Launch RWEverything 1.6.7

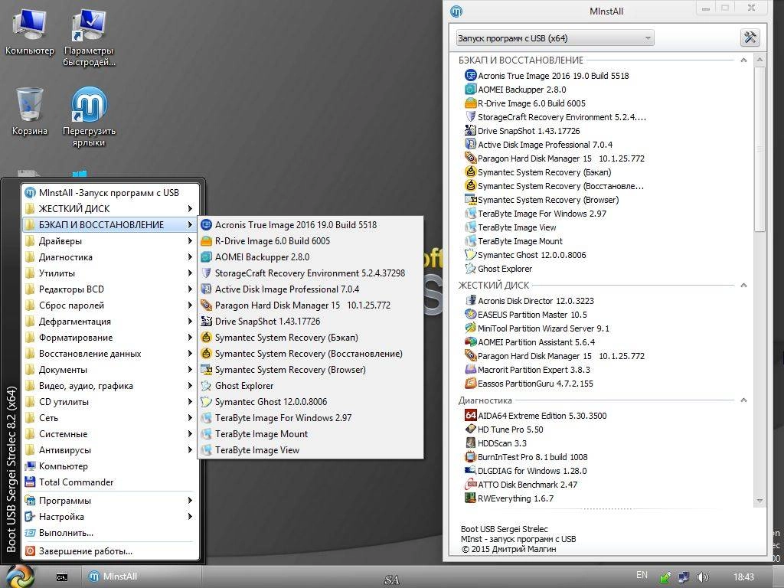point(509,498)
